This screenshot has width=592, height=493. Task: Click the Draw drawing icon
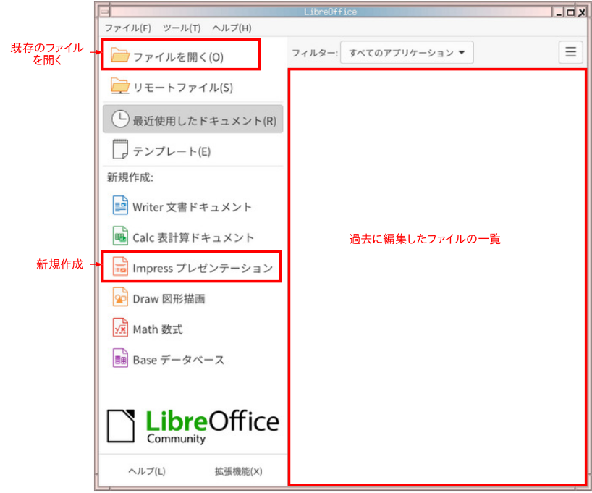(120, 298)
